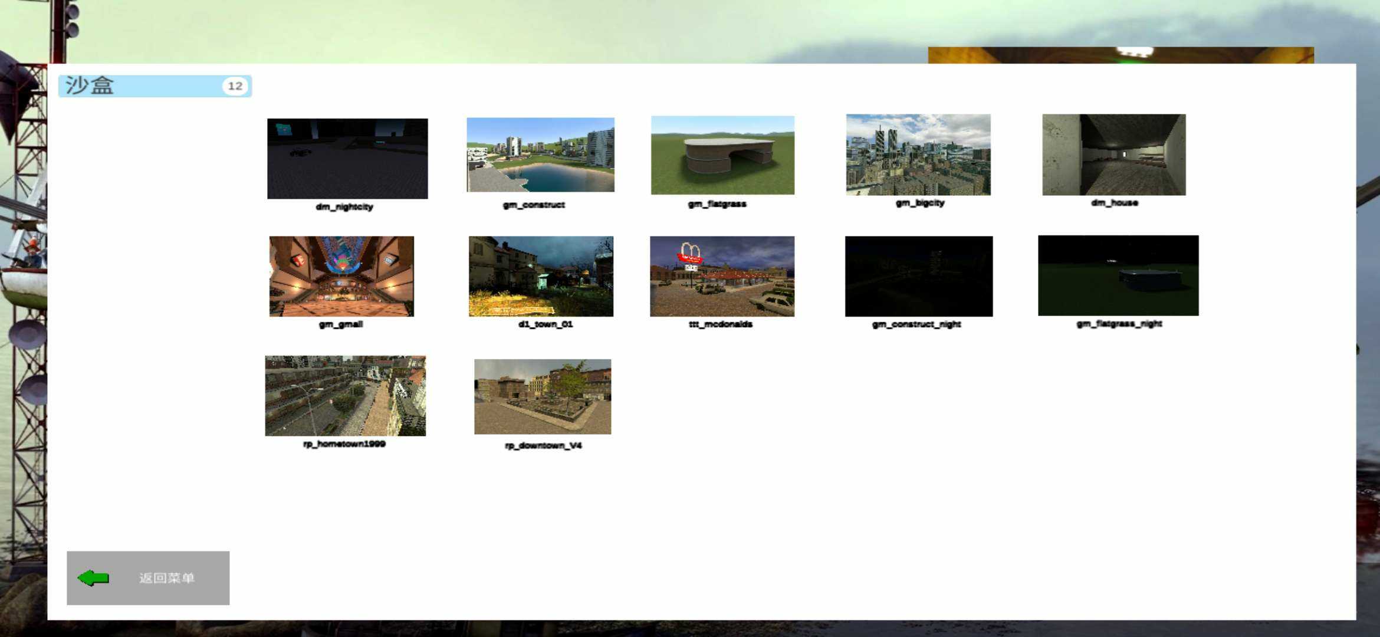
Task: Click the dm_house label text
Action: (x=1114, y=203)
